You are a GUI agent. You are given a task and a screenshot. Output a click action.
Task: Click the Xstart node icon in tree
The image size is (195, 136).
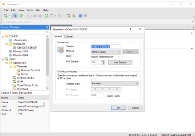(6, 59)
